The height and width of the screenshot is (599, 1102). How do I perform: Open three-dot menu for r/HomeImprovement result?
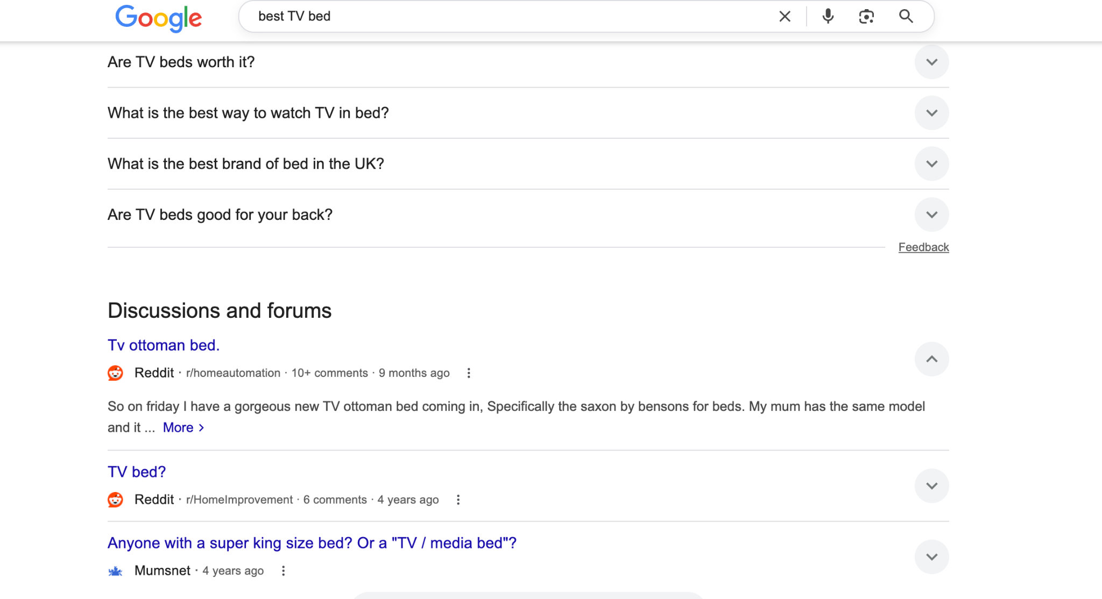(458, 500)
